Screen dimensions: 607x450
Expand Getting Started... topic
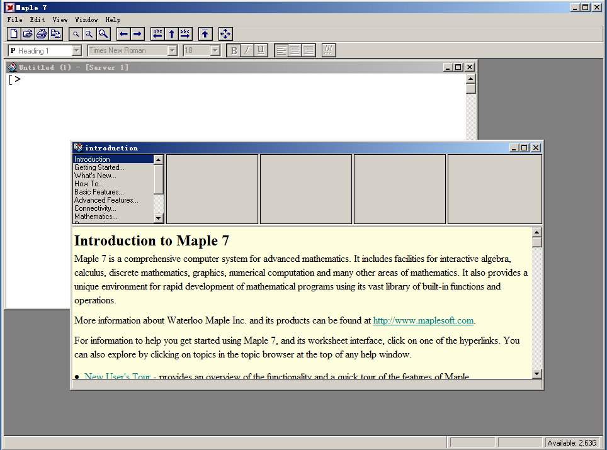tap(99, 167)
